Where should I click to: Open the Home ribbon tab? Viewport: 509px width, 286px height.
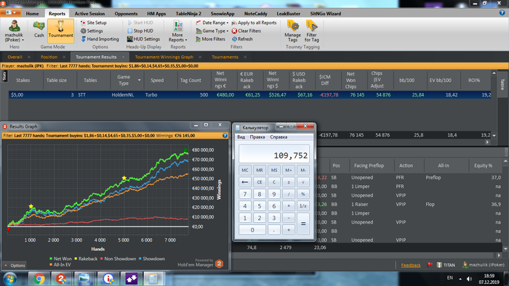pyautogui.click(x=32, y=14)
